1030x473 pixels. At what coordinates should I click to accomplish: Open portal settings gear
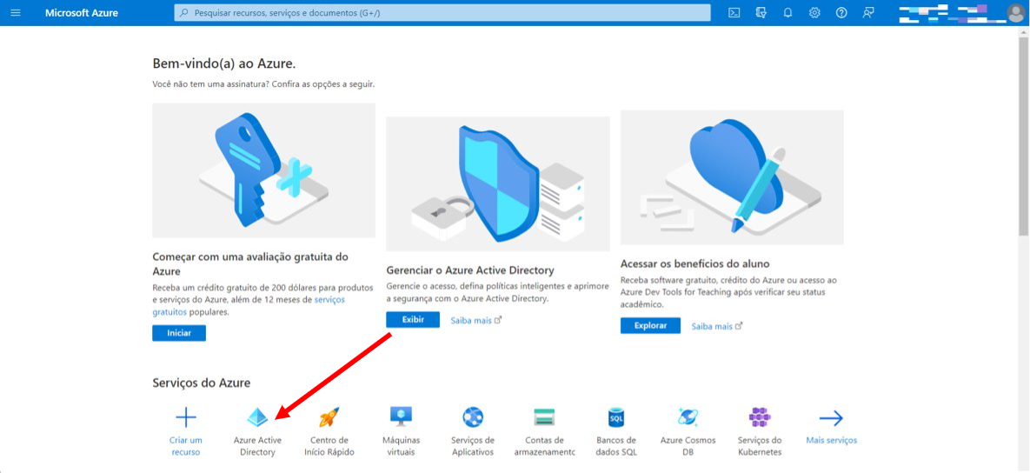pyautogui.click(x=814, y=12)
